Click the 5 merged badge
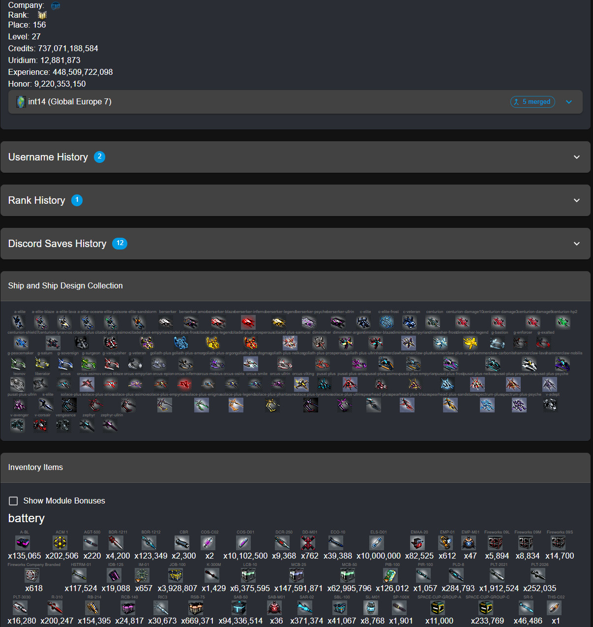593x627 pixels. coord(533,102)
